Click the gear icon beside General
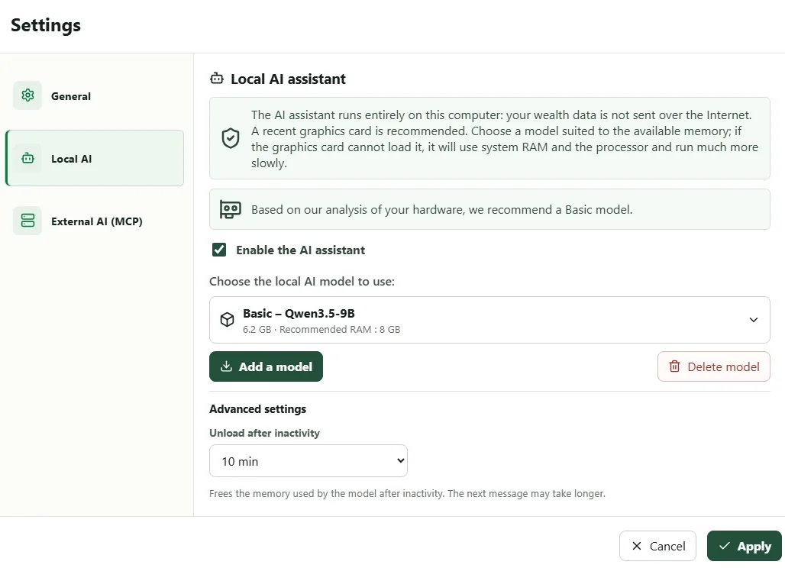 coord(27,95)
